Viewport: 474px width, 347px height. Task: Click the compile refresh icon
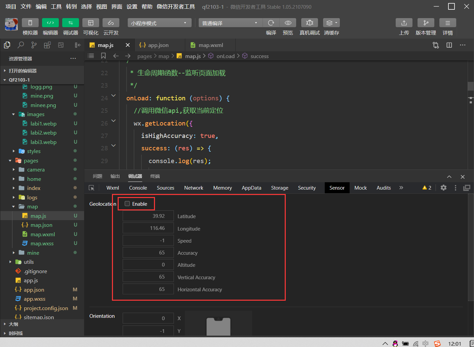pyautogui.click(x=271, y=23)
